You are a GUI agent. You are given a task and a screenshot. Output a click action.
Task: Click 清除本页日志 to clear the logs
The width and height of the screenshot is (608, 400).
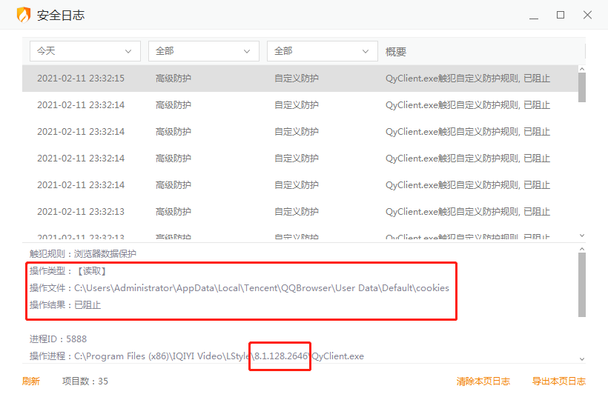(483, 381)
